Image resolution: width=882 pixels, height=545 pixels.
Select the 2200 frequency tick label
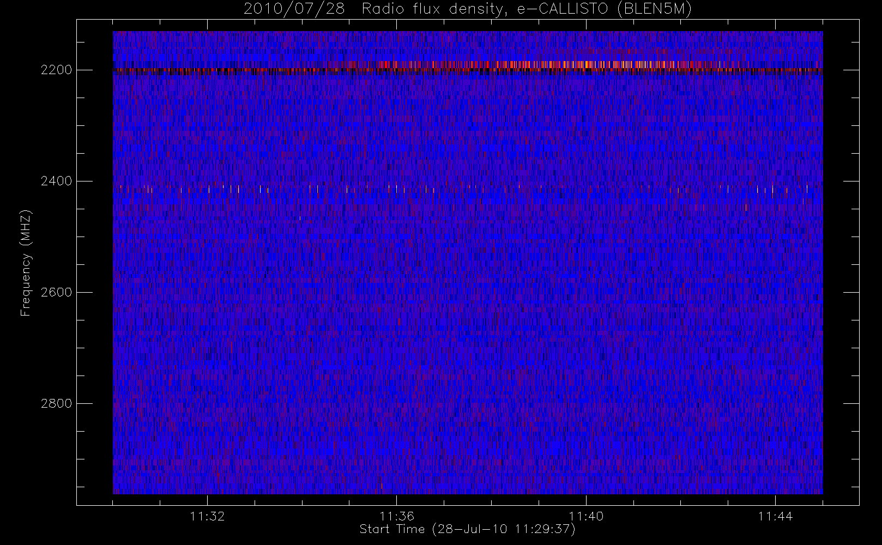tap(57, 70)
